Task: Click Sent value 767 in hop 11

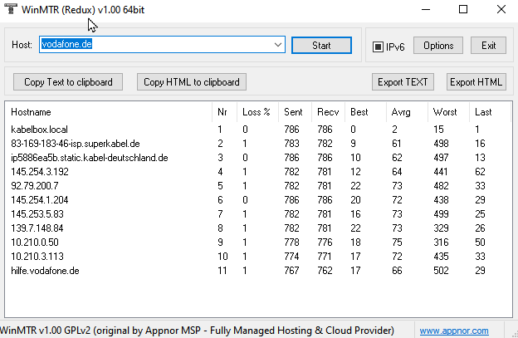Action: (x=291, y=271)
